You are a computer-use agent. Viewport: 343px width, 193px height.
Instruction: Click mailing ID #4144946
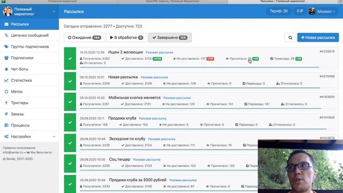[327, 117]
